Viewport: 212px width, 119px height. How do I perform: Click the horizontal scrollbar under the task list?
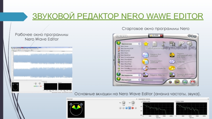[x=153, y=80]
